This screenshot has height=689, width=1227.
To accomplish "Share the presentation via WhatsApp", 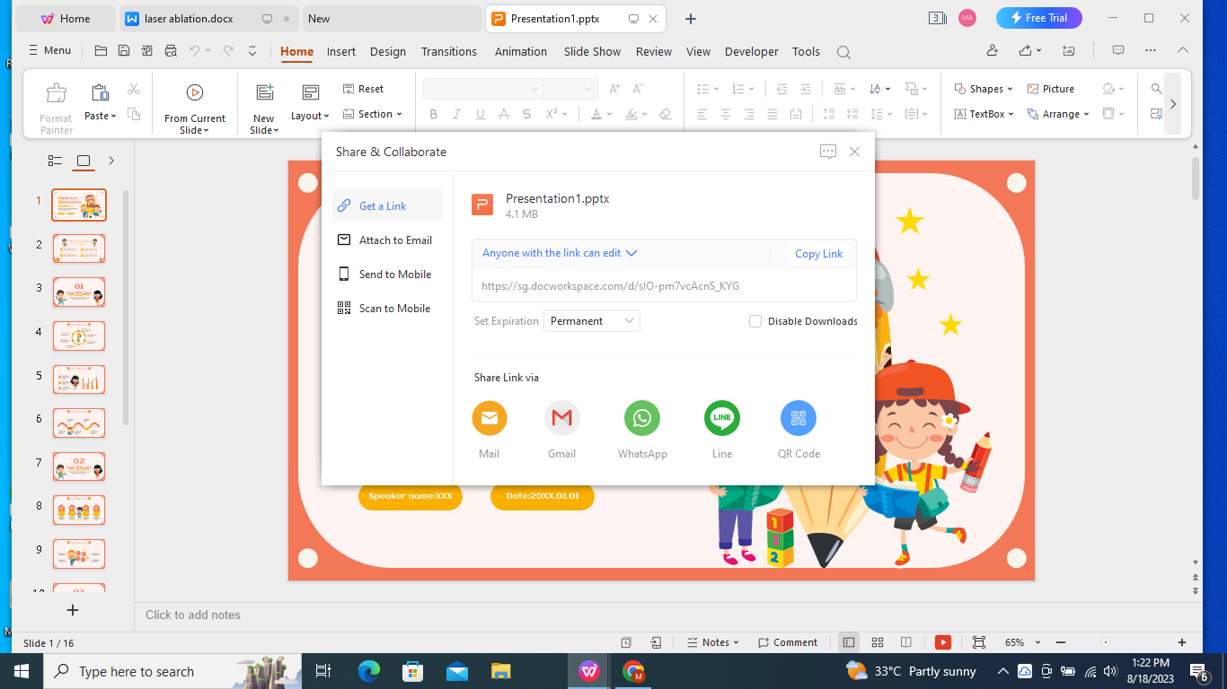I will (x=641, y=418).
